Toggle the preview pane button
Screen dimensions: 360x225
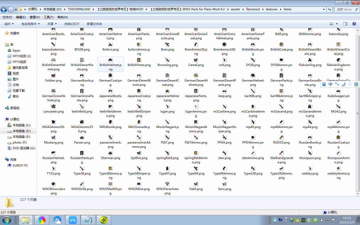[345, 24]
